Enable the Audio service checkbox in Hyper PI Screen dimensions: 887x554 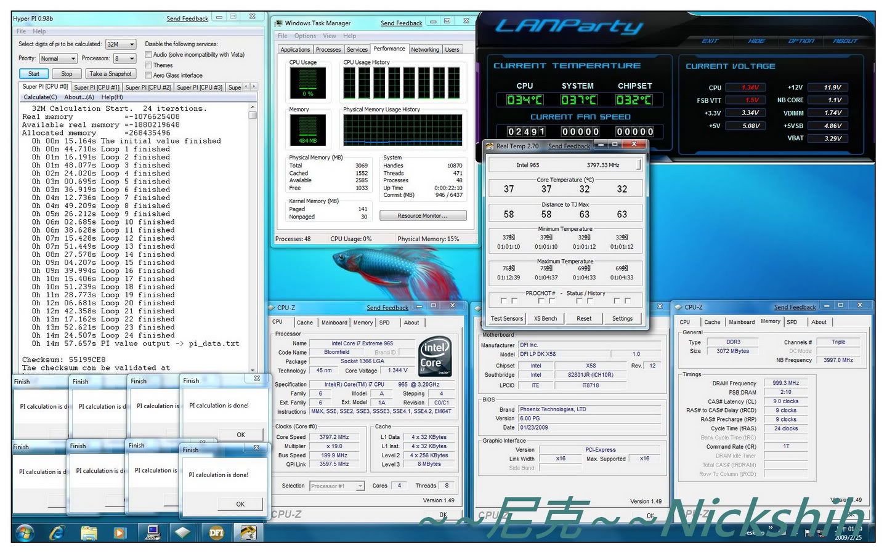[148, 54]
